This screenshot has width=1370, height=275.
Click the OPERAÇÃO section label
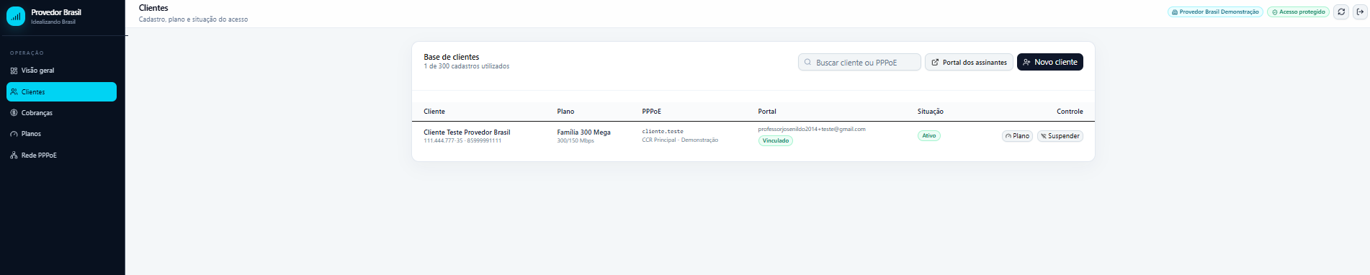click(x=27, y=53)
